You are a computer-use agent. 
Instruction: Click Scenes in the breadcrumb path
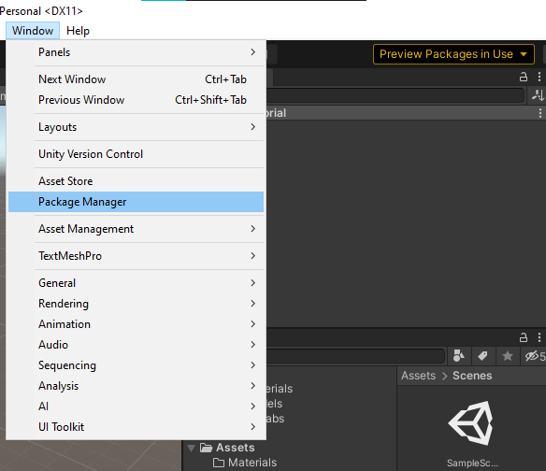click(472, 376)
